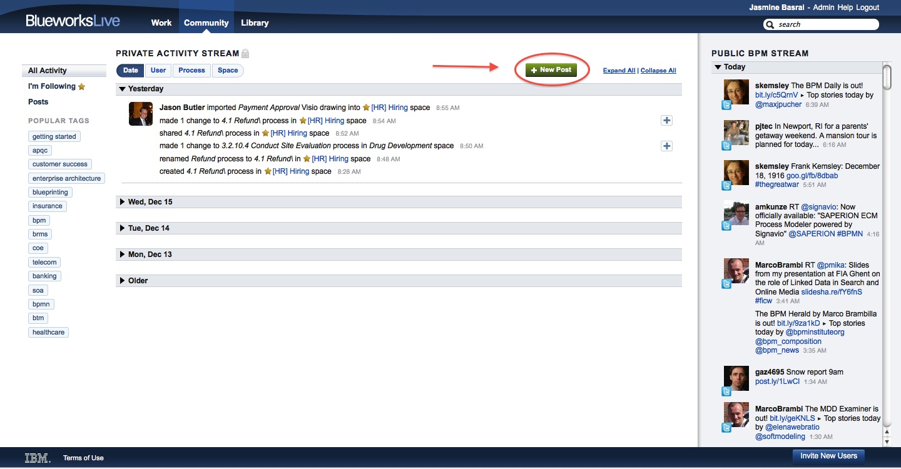Click the star icon in the 'imported Payment Approval' row

point(366,108)
